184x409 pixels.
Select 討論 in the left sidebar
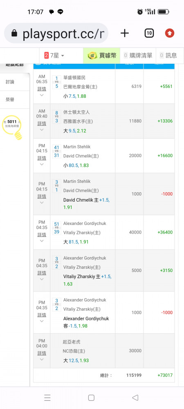click(10, 82)
